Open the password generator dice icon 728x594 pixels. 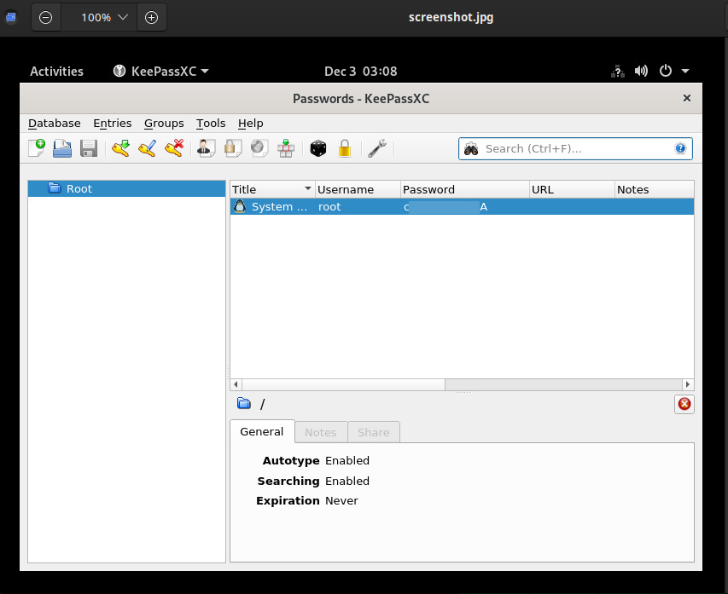tap(318, 148)
